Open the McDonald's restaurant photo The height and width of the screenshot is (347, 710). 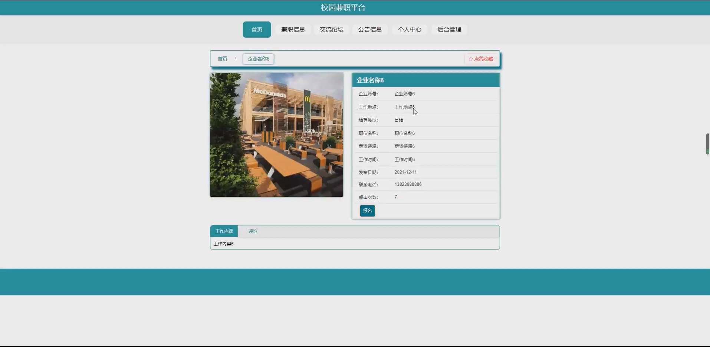point(276,135)
